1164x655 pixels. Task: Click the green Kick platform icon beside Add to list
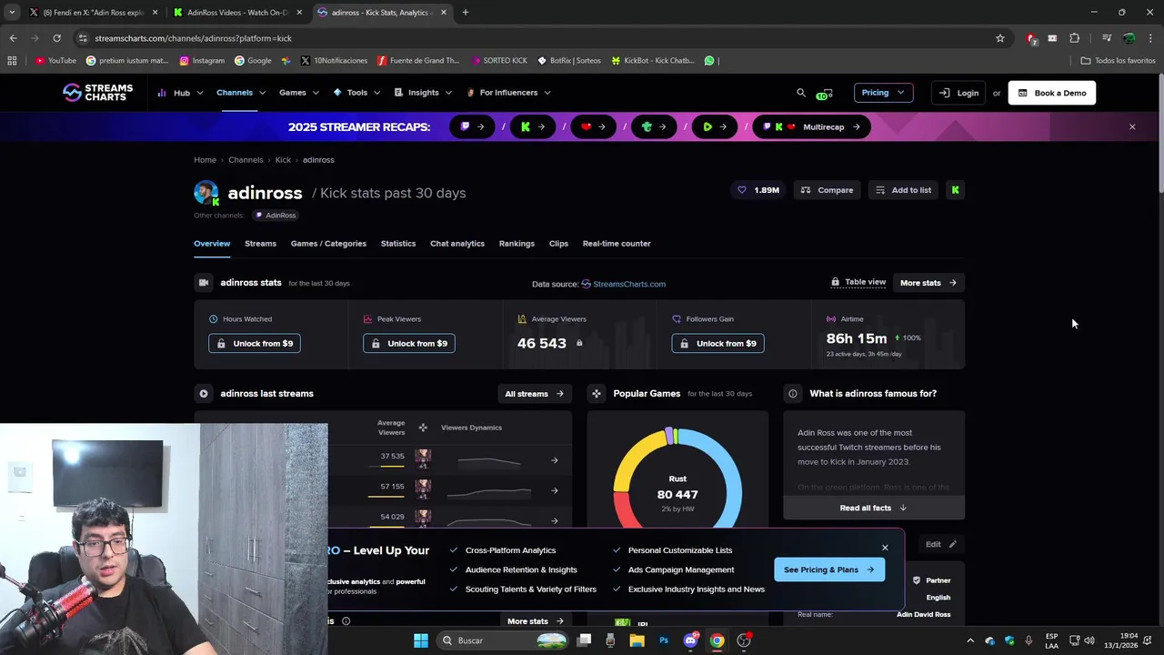pos(955,190)
